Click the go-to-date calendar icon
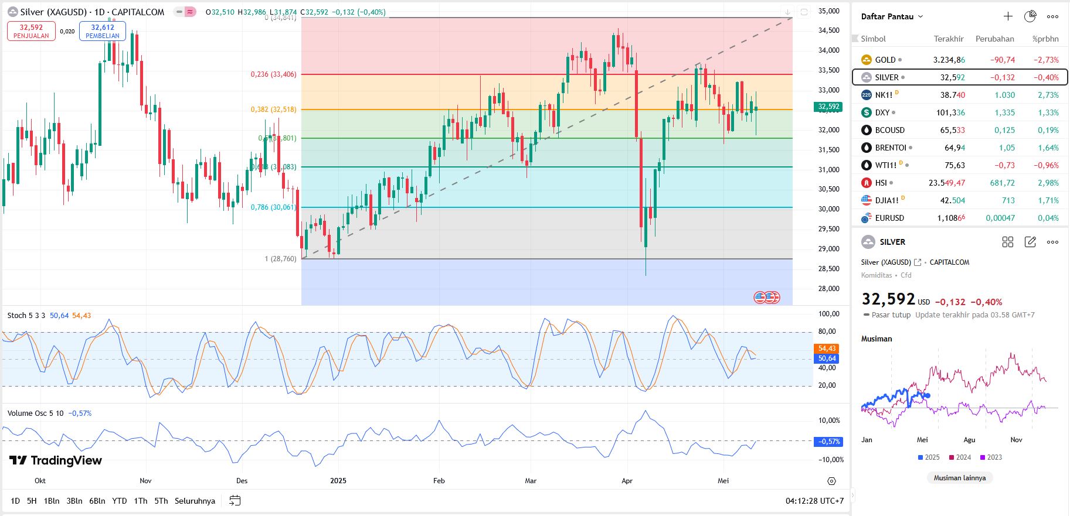 coord(235,501)
